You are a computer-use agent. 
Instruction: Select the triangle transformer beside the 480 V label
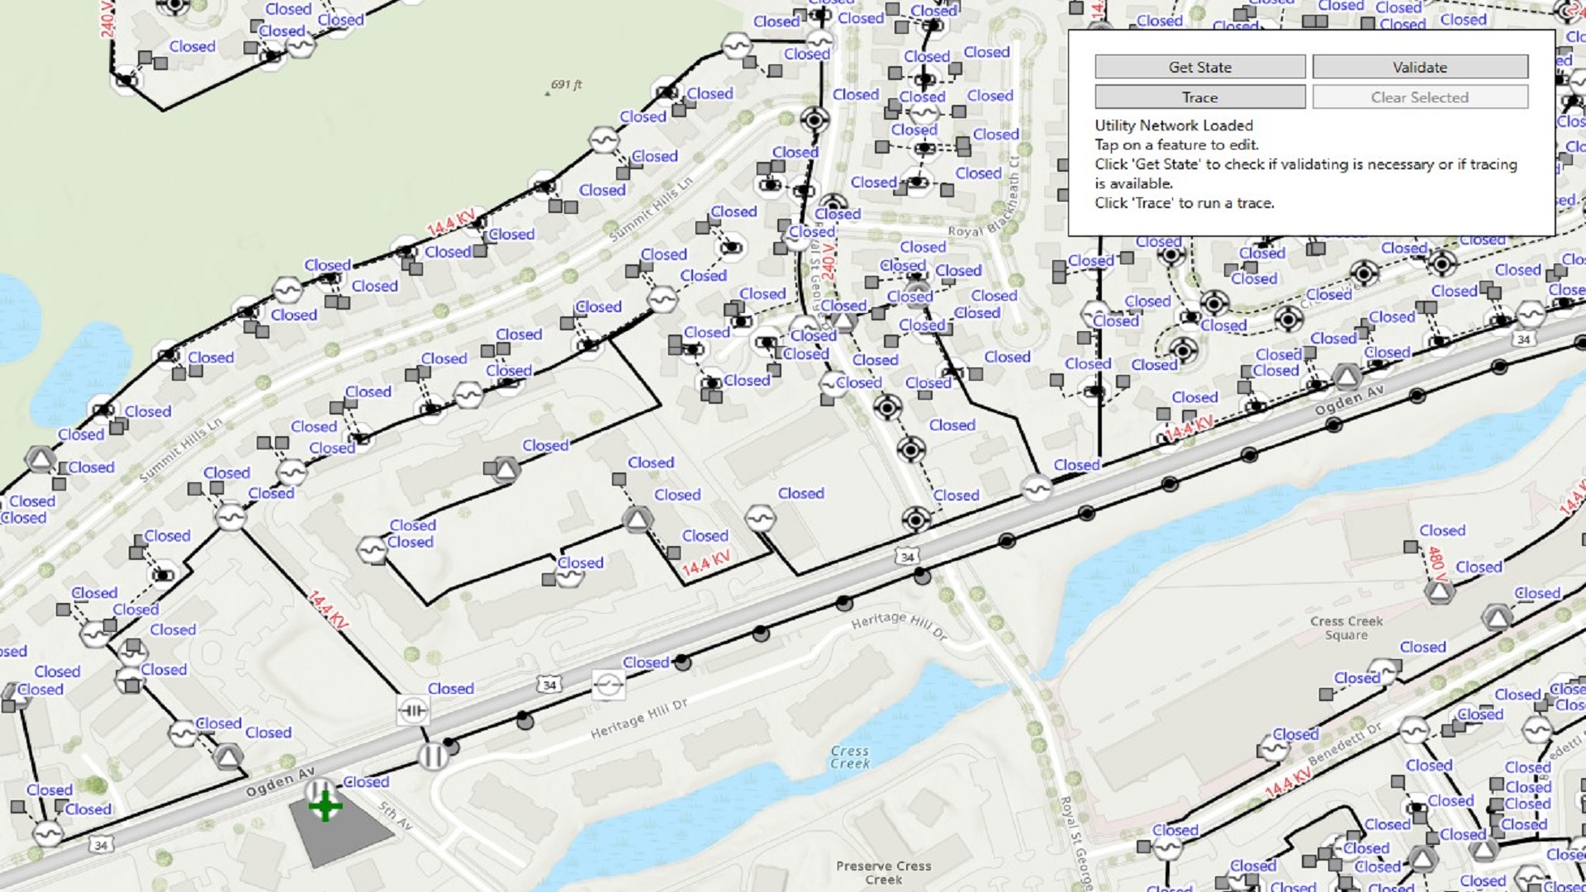pos(1439,591)
